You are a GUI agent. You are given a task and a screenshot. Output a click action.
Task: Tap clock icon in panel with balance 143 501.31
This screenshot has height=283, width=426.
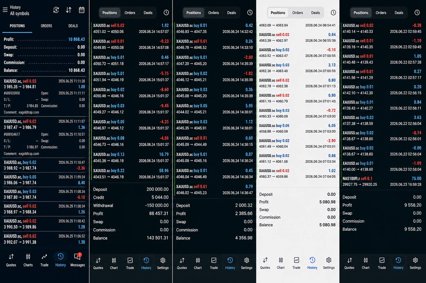tap(166, 12)
